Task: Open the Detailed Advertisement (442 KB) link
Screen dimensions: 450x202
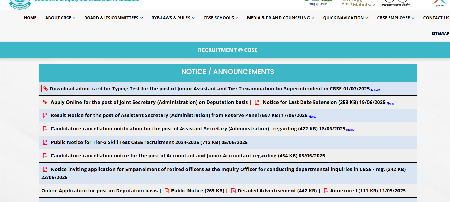Action: pos(277,191)
